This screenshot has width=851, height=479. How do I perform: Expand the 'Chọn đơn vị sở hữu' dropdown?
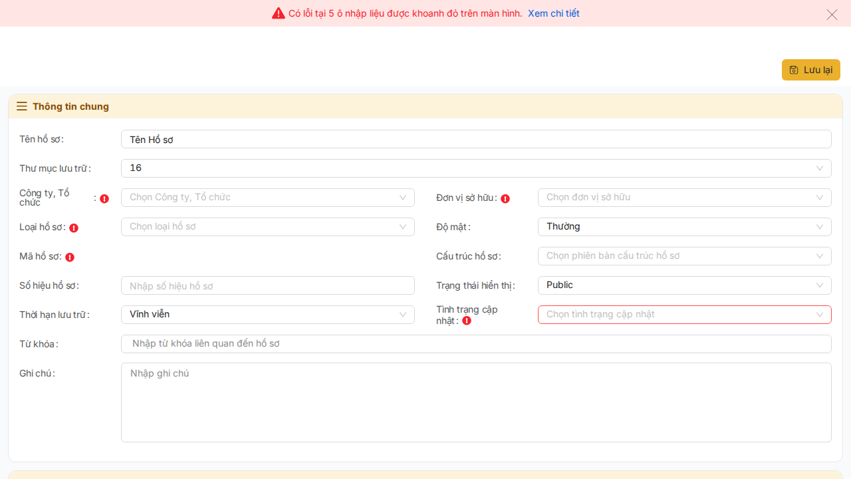coord(684,198)
